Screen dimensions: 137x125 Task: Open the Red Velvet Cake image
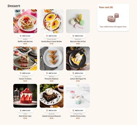[x=25, y=96]
